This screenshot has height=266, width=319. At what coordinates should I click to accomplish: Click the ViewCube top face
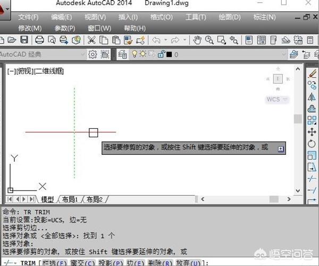click(x=278, y=79)
